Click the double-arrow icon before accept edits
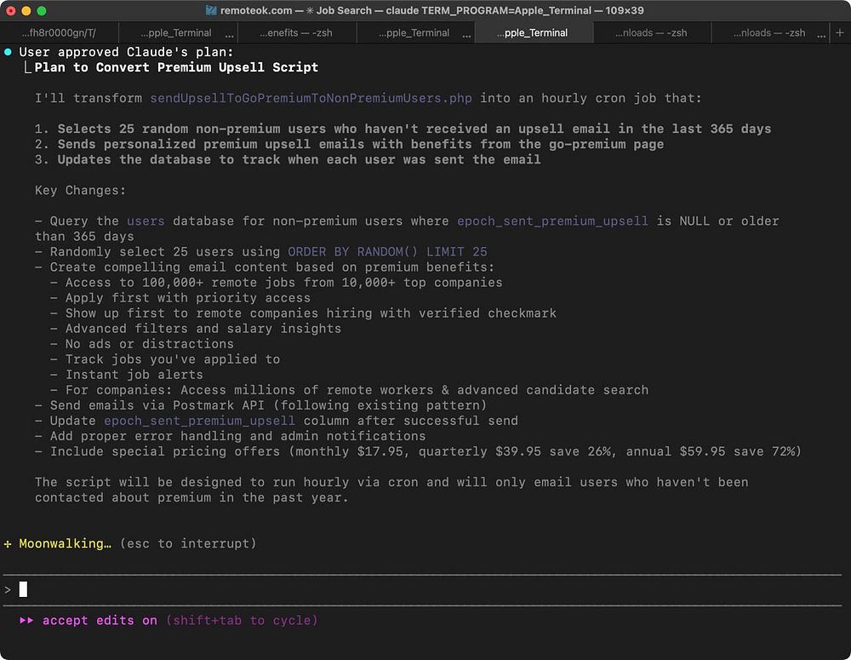Screen dimensions: 851x660 click(x=27, y=621)
